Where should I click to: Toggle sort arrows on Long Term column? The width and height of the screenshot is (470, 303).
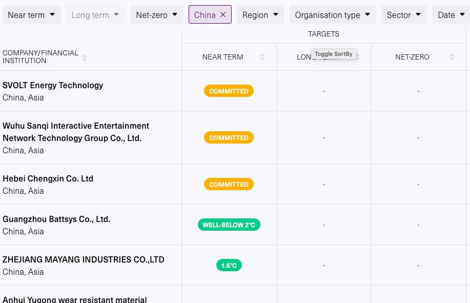tap(357, 57)
